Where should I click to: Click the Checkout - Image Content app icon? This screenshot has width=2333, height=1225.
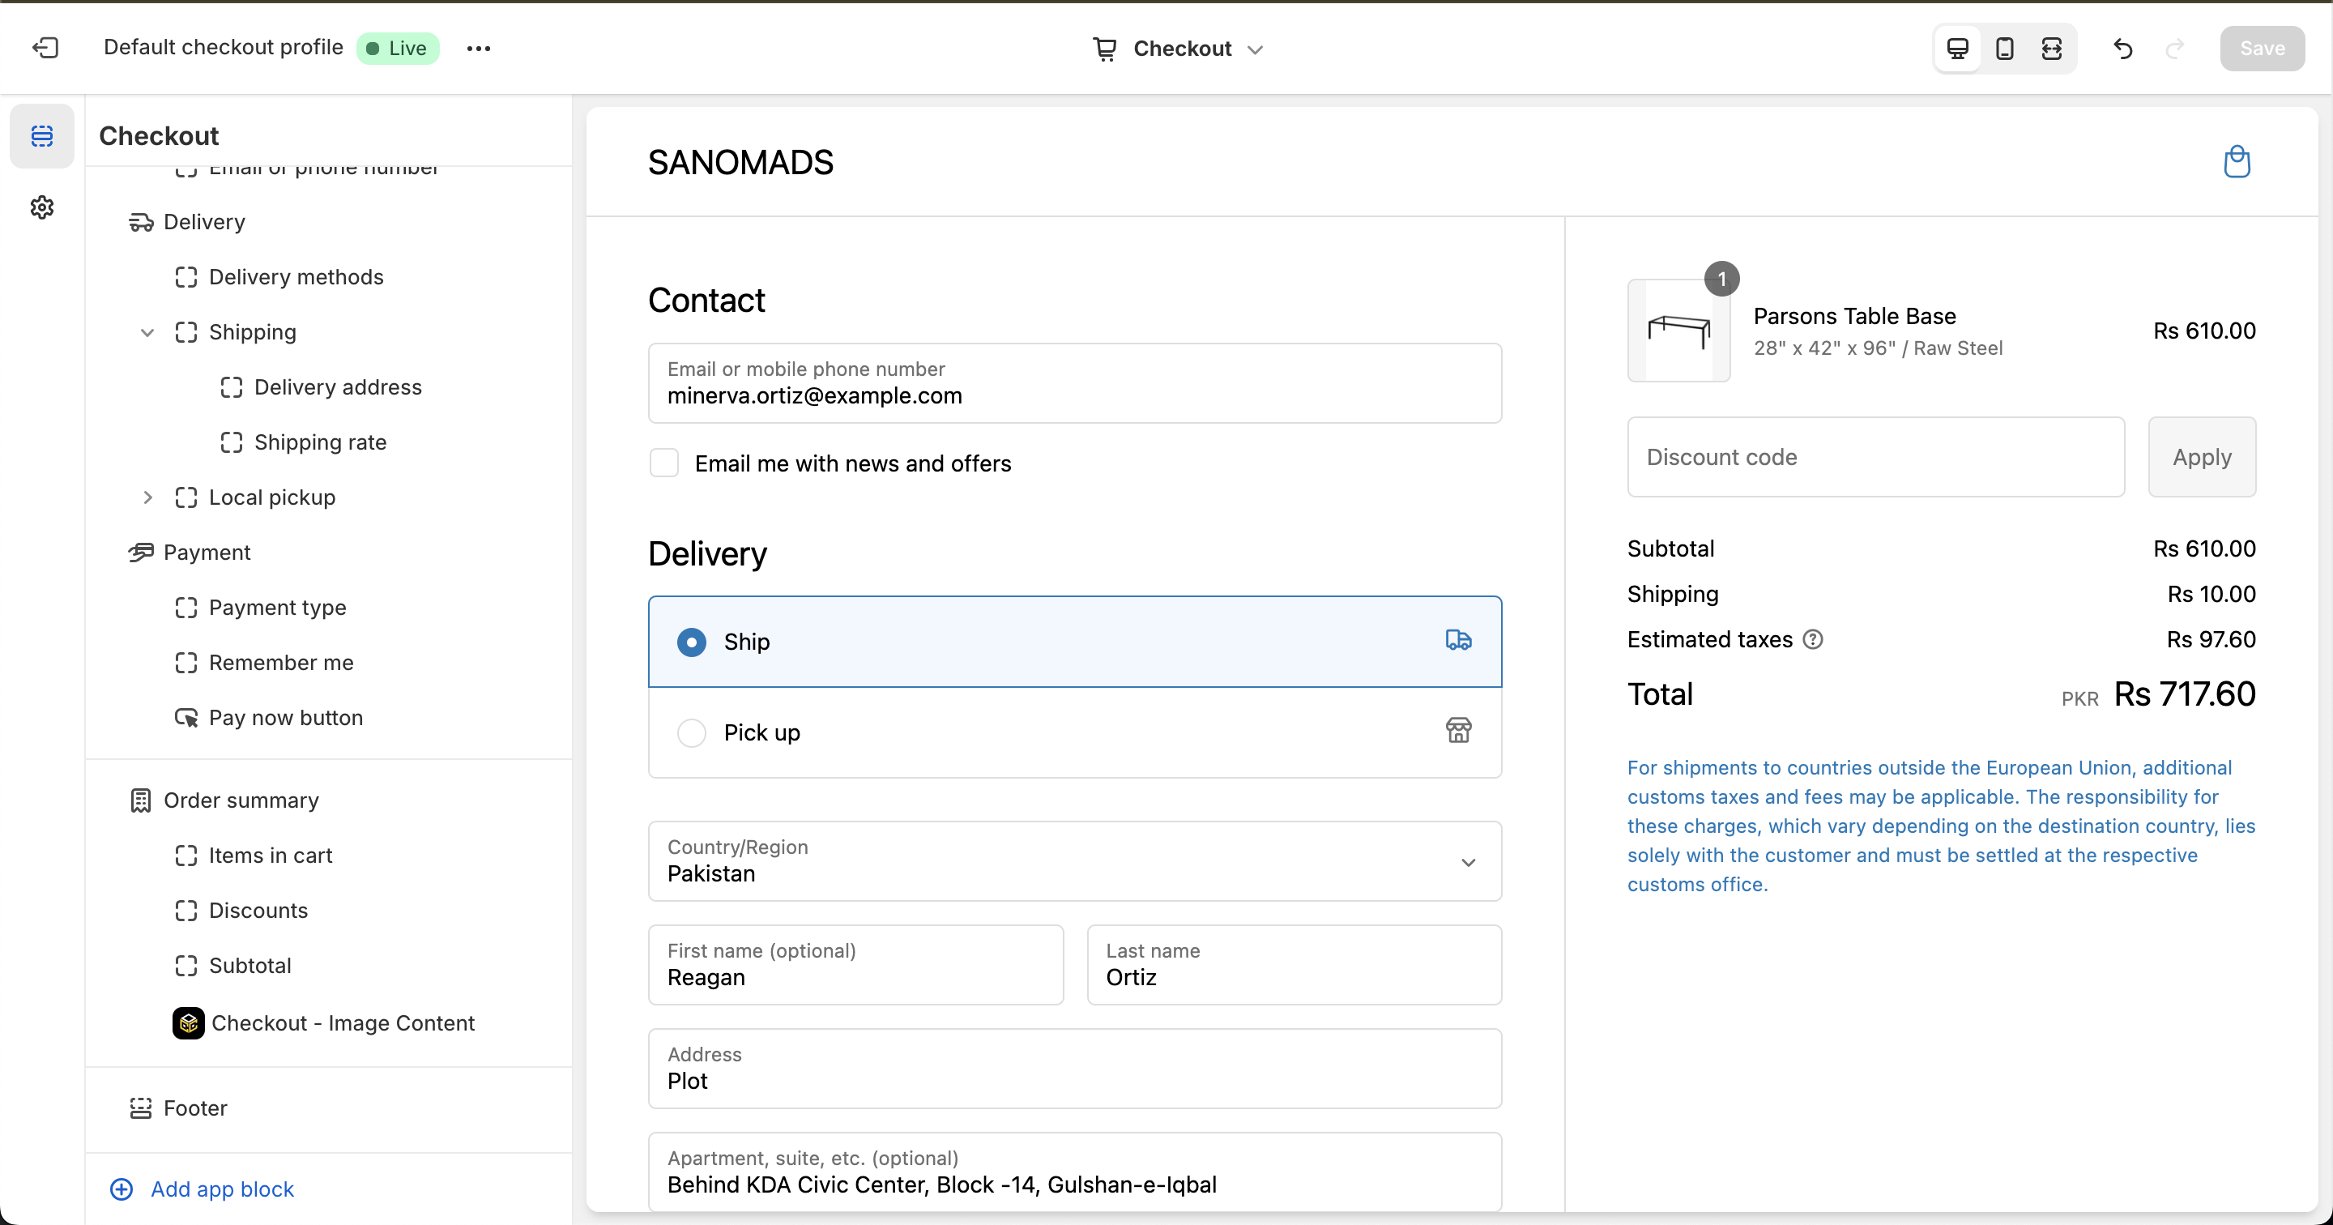189,1023
